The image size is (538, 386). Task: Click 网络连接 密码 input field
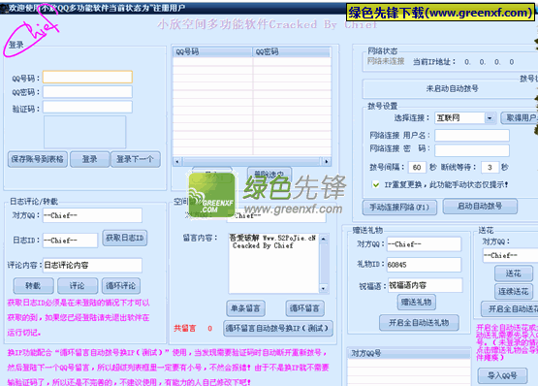pos(472,149)
